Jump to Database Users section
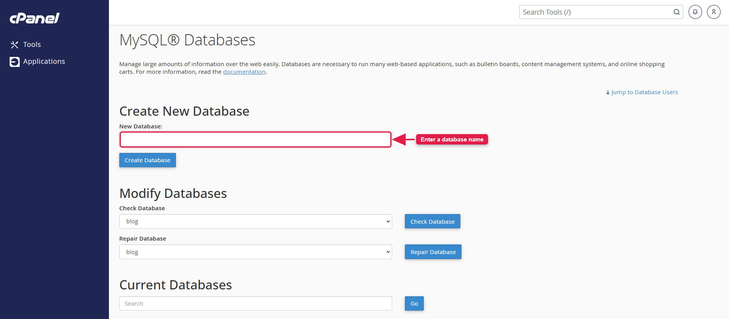The height and width of the screenshot is (319, 729). (x=642, y=92)
